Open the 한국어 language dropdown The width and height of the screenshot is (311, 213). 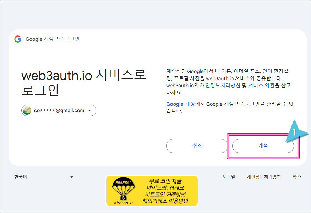coord(44,177)
